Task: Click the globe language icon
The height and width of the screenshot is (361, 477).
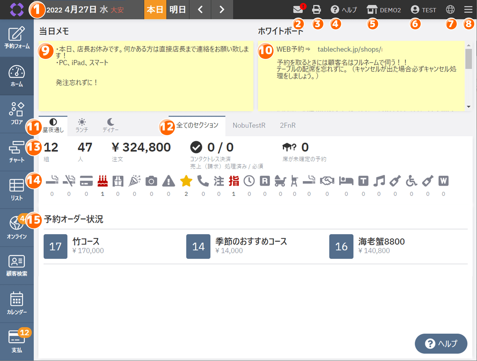Action: tap(450, 10)
